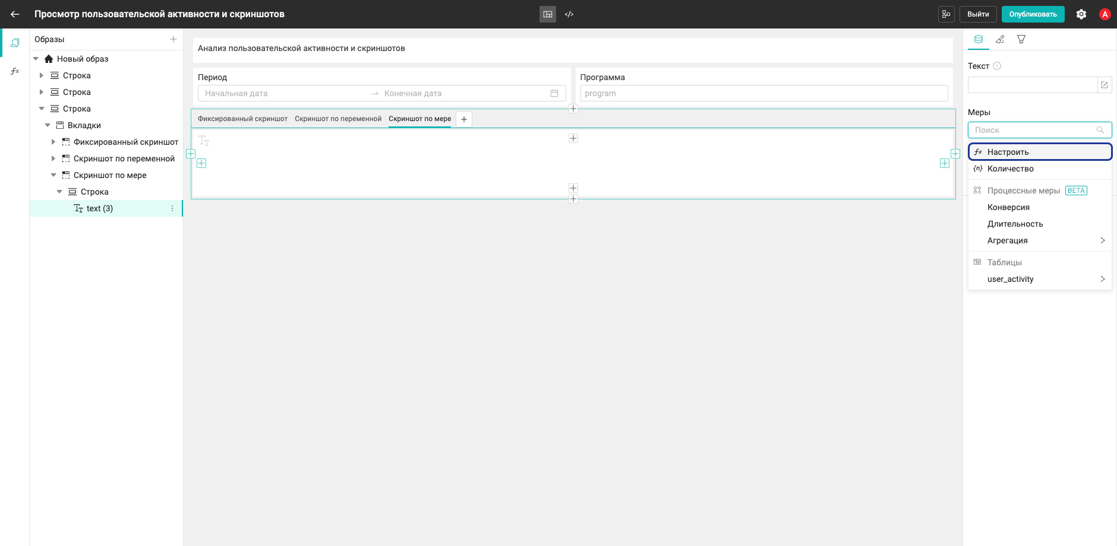Choose Количество measure option
Screen dimensions: 1117x546
coord(1040,169)
